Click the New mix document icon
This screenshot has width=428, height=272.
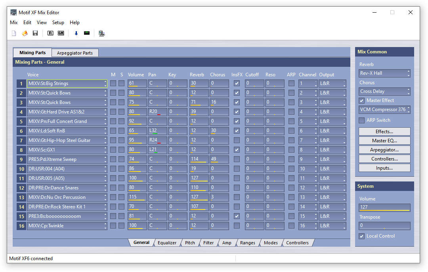14,33
